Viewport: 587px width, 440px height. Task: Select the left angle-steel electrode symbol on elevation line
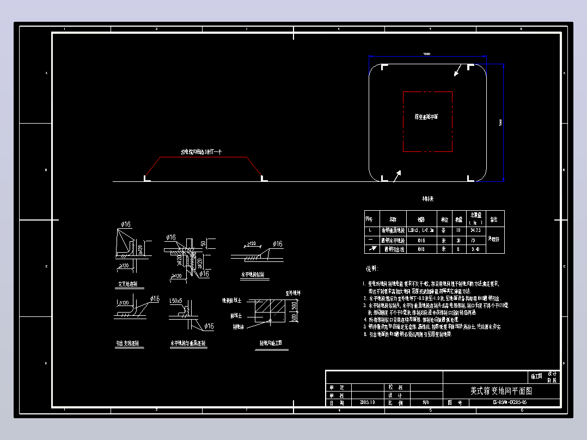pos(147,178)
